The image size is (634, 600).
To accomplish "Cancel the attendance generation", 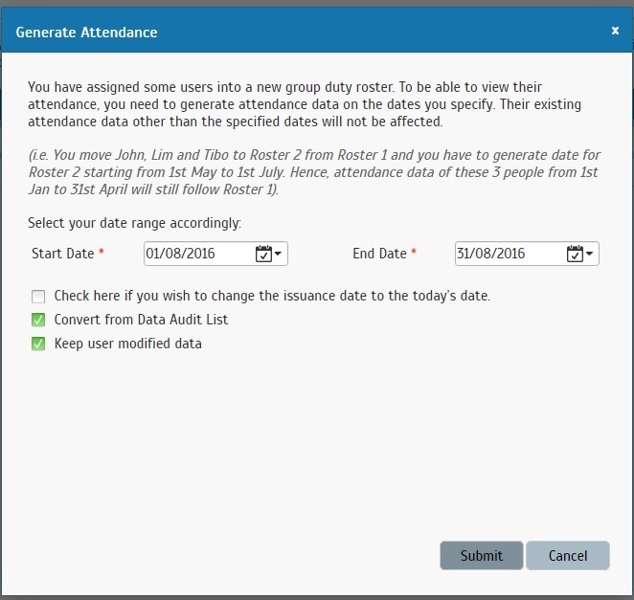I will [x=568, y=556].
